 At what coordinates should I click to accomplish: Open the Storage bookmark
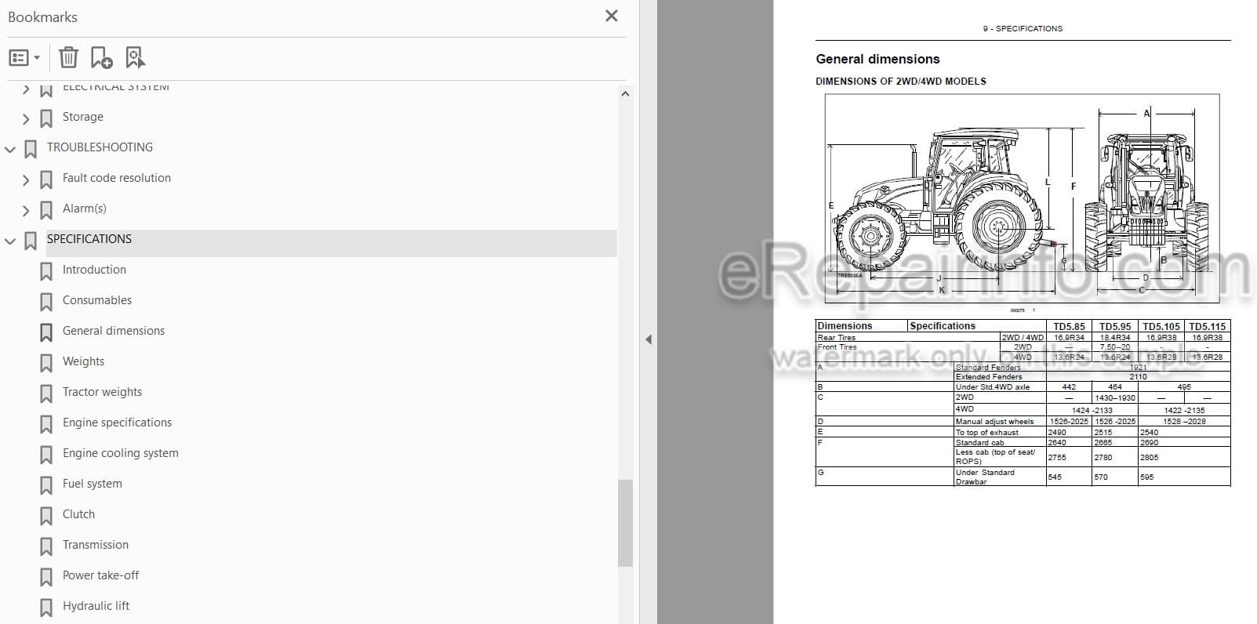[83, 117]
